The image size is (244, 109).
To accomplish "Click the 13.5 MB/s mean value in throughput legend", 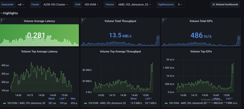I will (x=136, y=103).
